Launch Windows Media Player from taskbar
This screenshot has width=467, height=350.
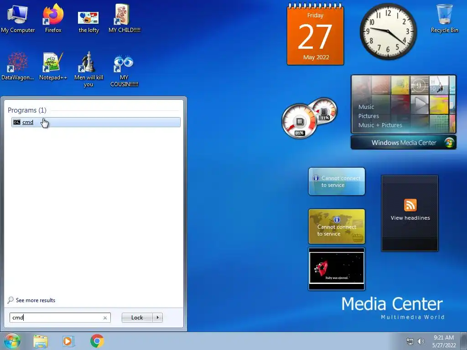point(68,341)
